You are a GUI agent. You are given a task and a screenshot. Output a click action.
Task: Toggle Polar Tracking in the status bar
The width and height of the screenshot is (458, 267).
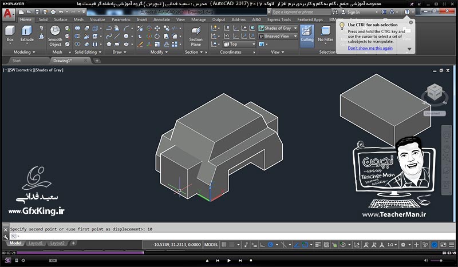[270, 245]
